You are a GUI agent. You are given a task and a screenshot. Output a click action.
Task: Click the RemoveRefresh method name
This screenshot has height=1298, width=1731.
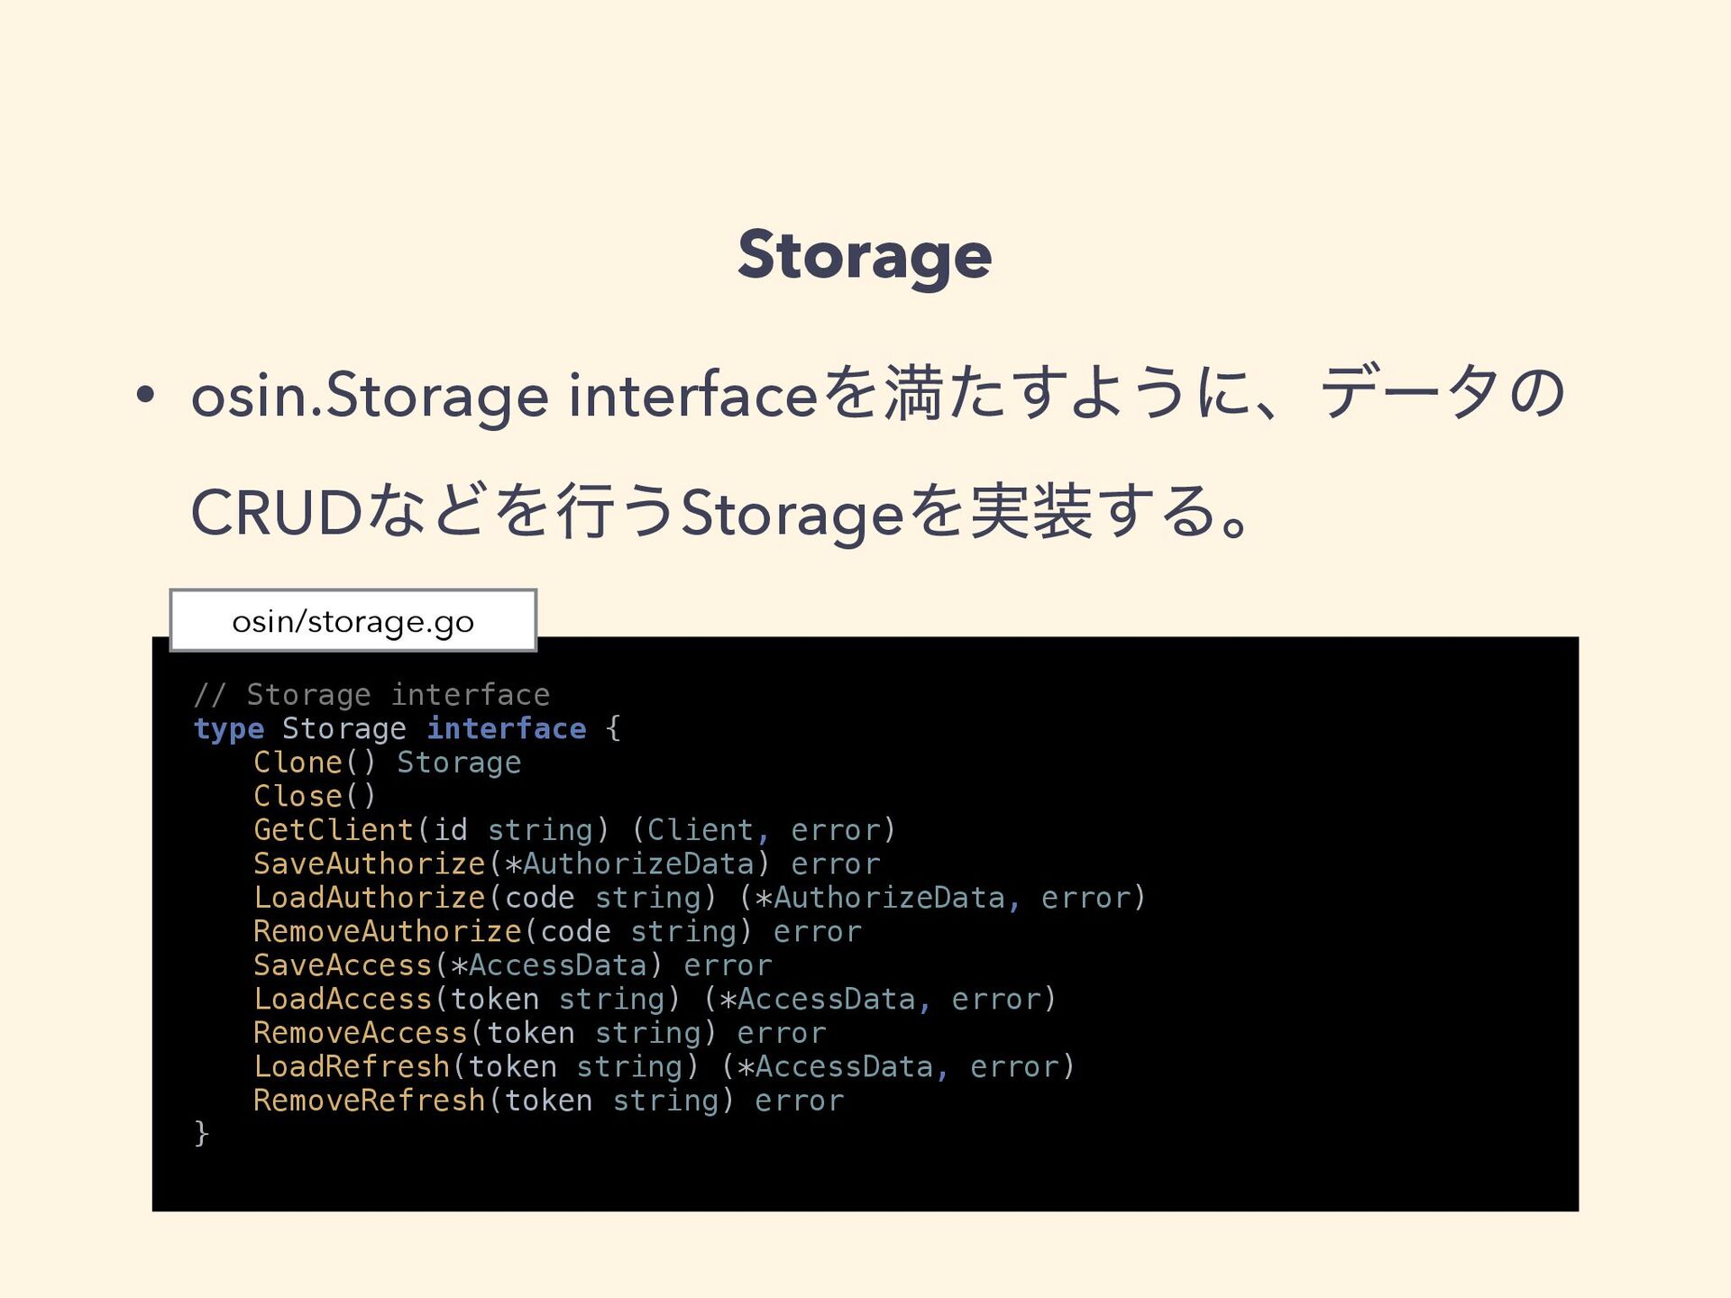pos(370,1101)
